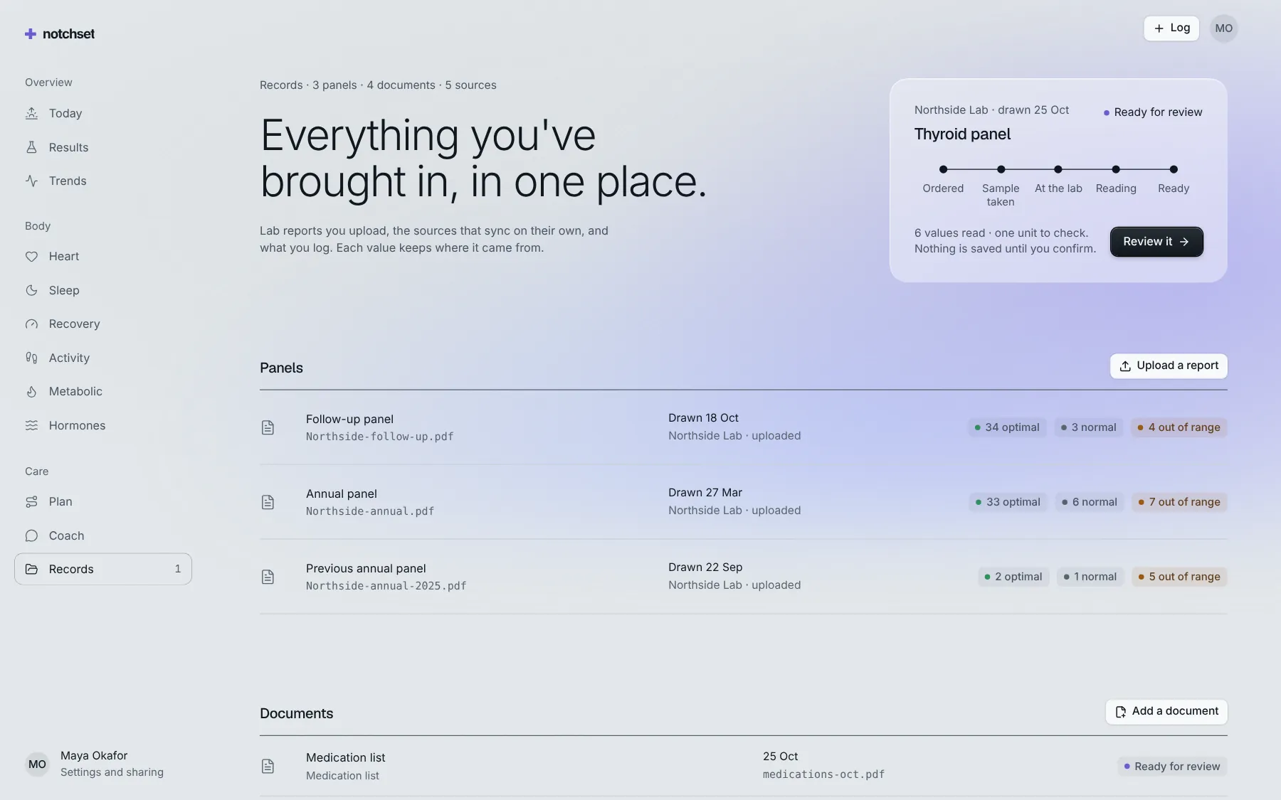This screenshot has height=800, width=1281.
Task: Click the Annual panel file icon
Action: pyautogui.click(x=268, y=502)
